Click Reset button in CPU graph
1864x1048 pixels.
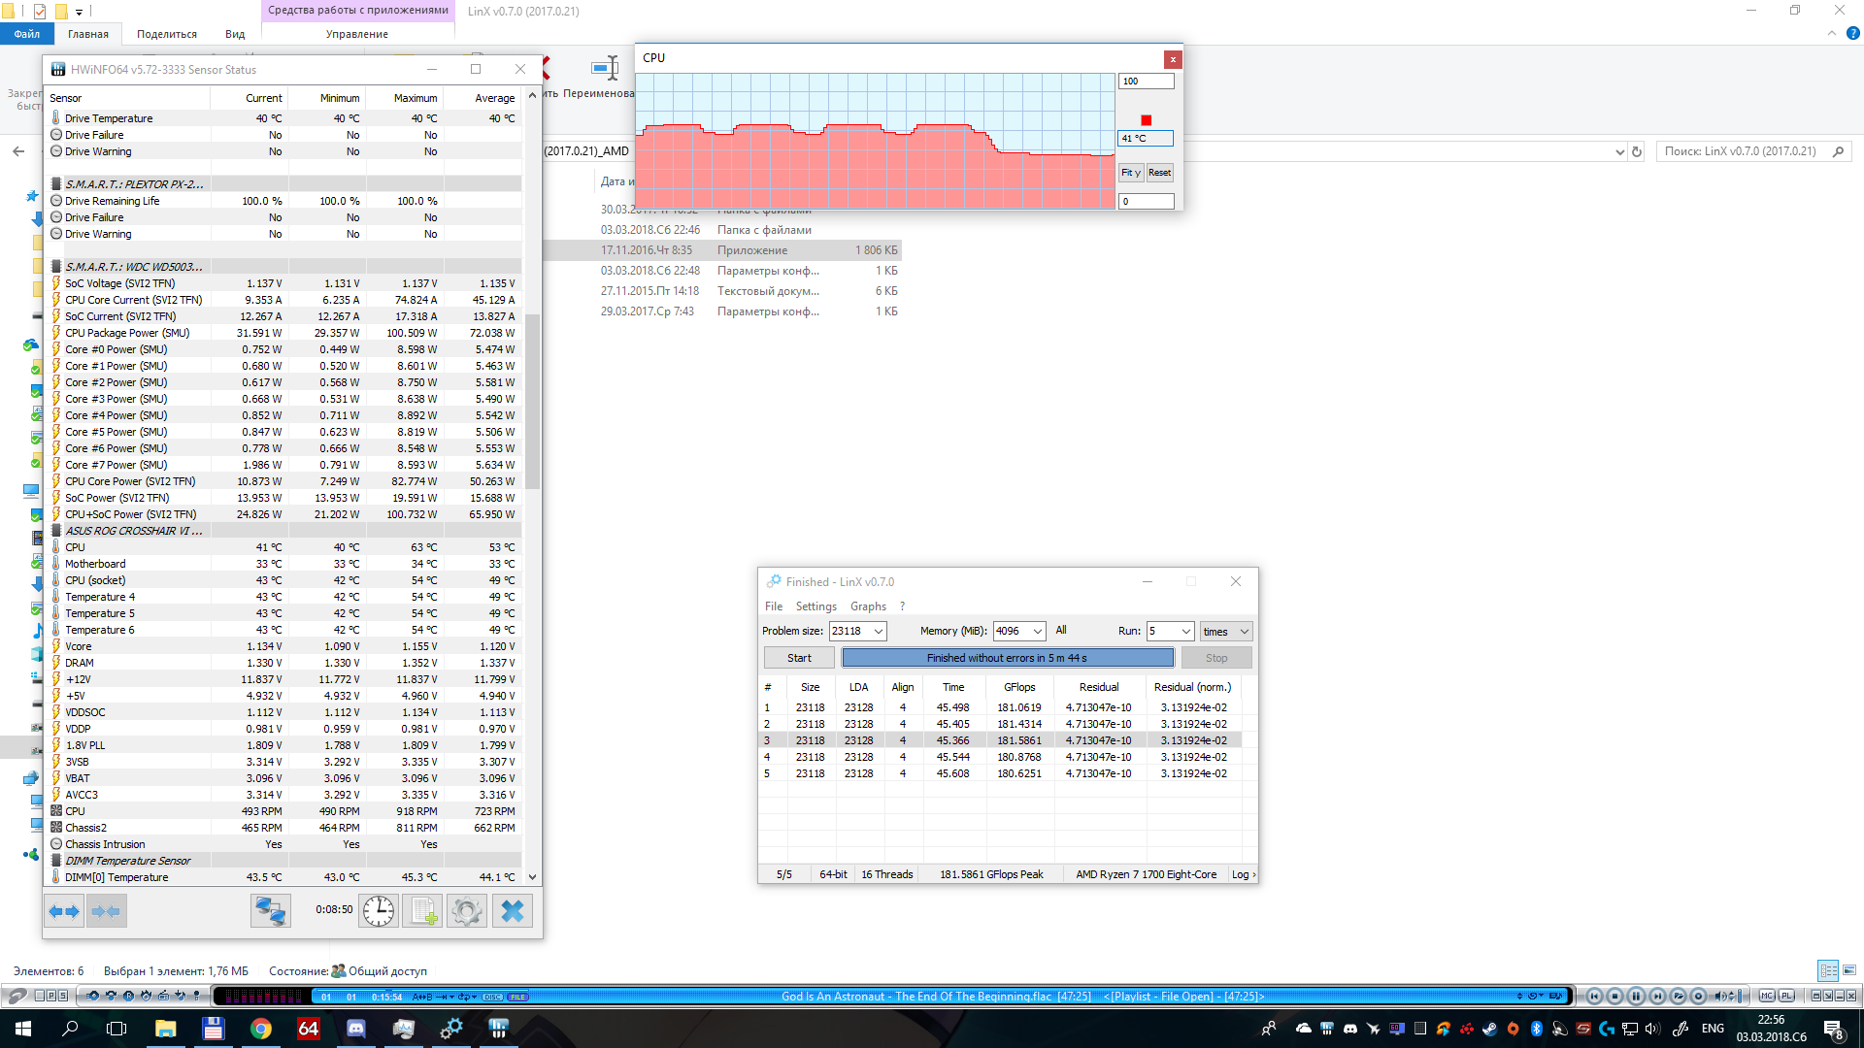(x=1159, y=173)
